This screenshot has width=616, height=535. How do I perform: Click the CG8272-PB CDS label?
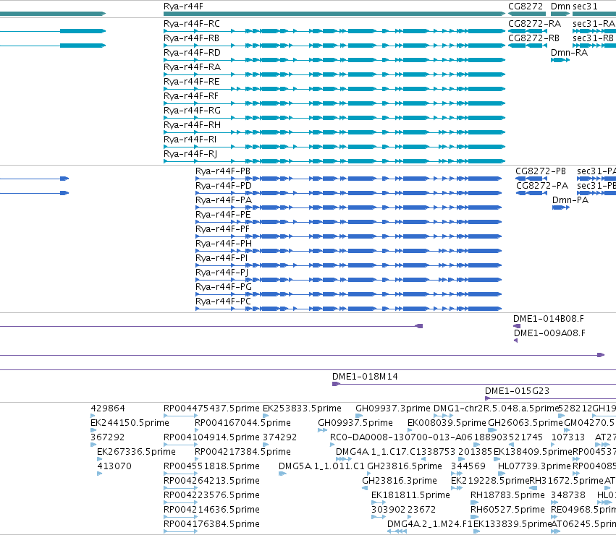541,171
